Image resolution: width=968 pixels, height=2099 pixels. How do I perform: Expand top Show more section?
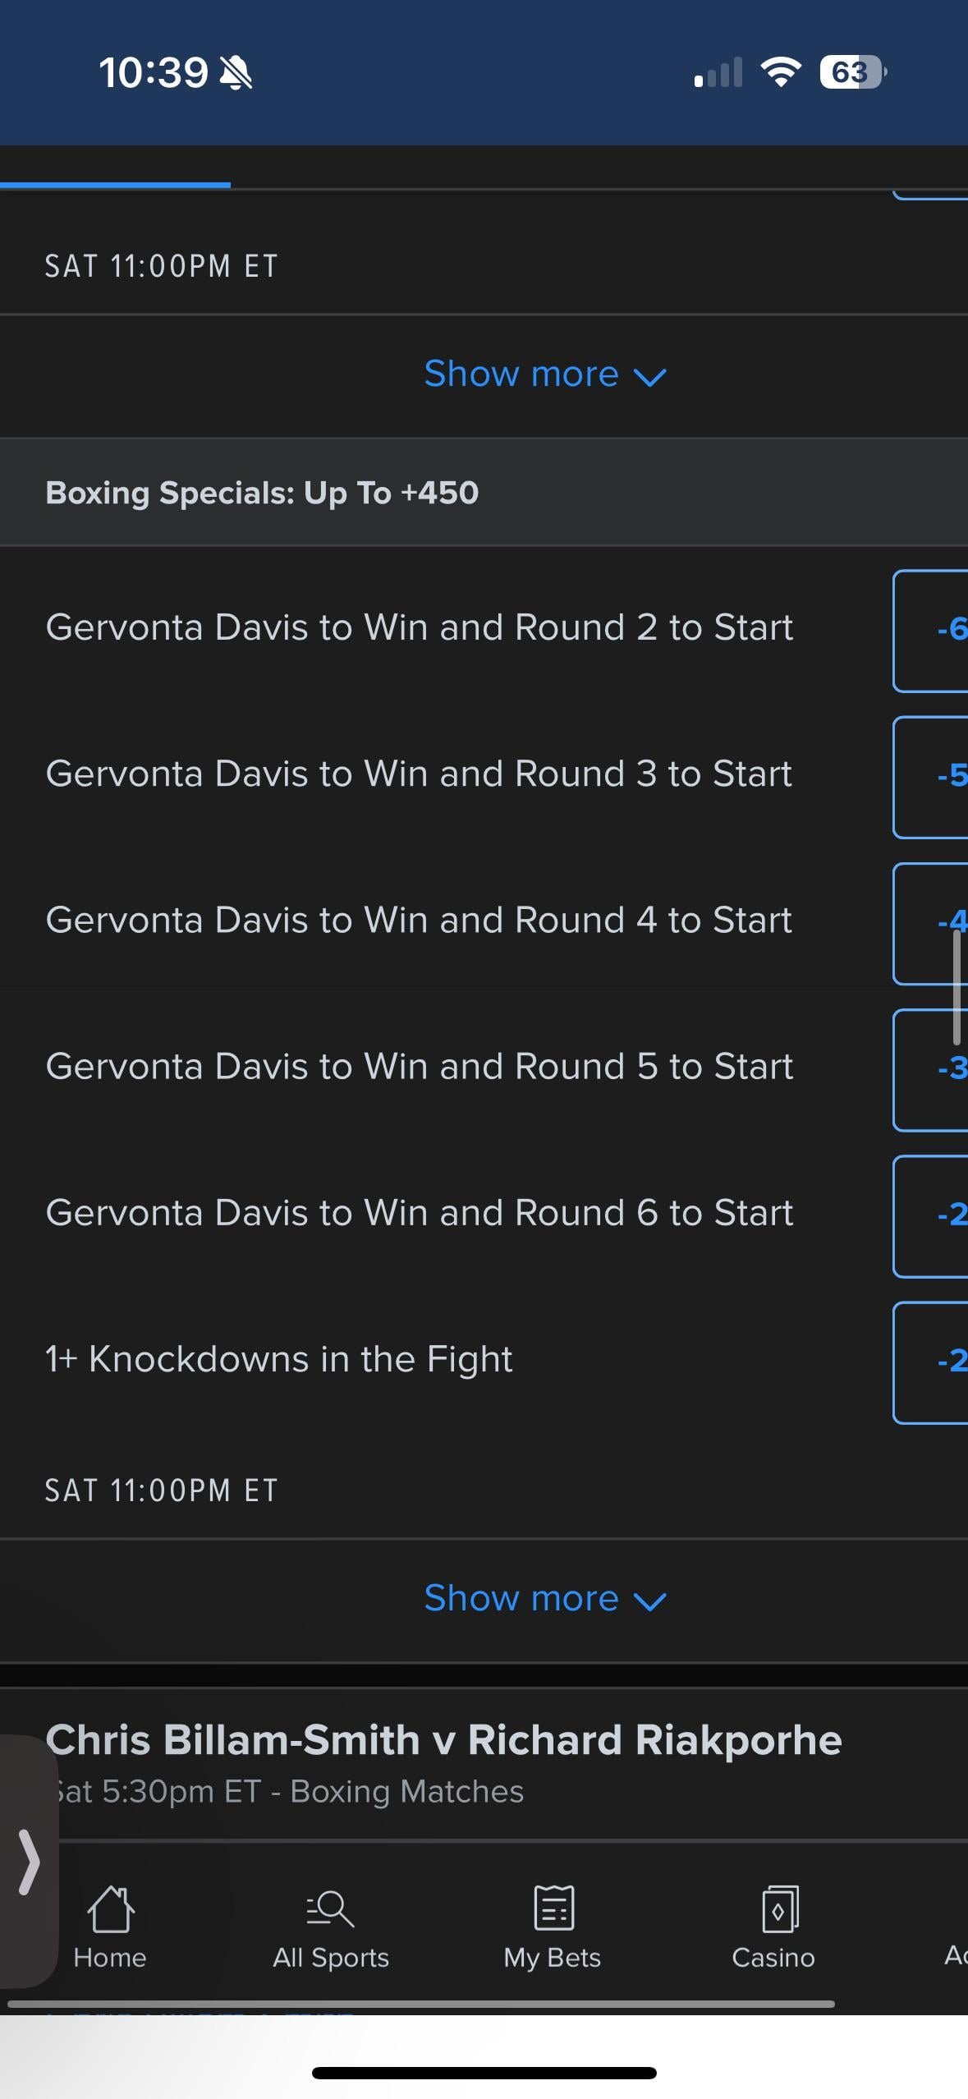[544, 374]
